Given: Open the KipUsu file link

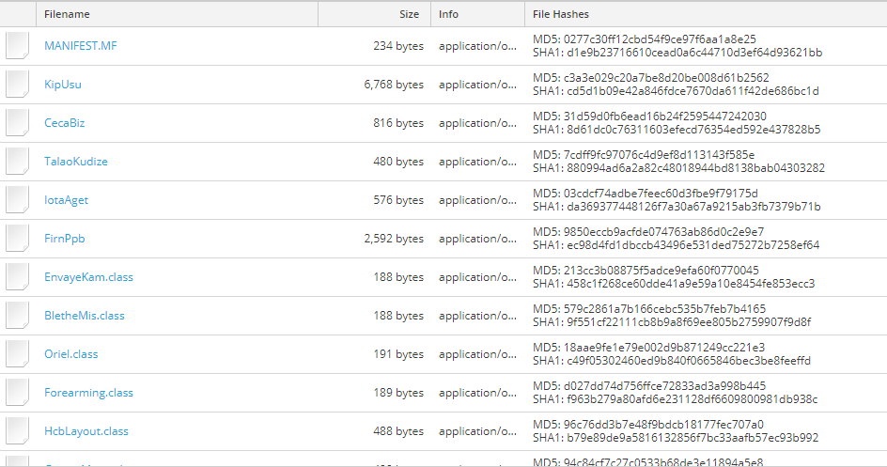Looking at the screenshot, I should coord(63,85).
